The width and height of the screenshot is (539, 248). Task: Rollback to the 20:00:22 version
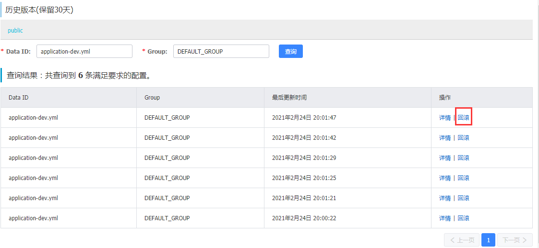point(464,218)
